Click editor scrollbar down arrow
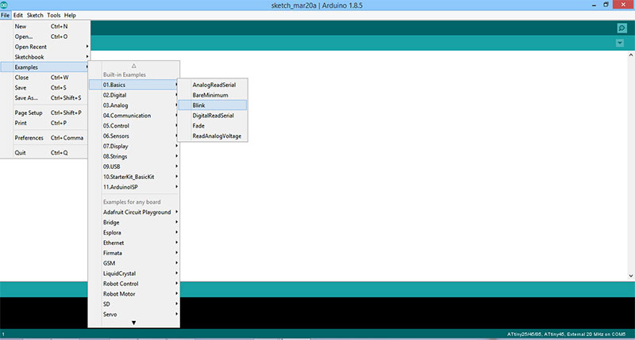Screen dimensions: 635x340 (x=631, y=276)
